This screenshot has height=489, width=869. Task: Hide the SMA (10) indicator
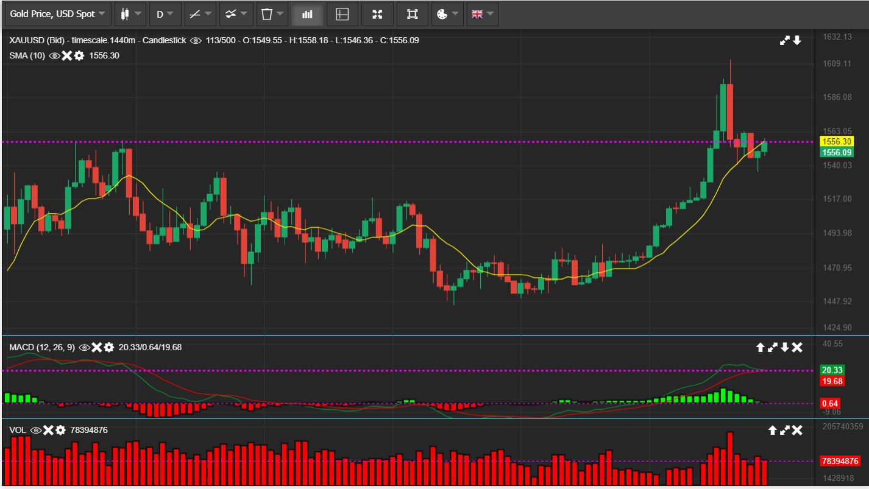click(54, 55)
